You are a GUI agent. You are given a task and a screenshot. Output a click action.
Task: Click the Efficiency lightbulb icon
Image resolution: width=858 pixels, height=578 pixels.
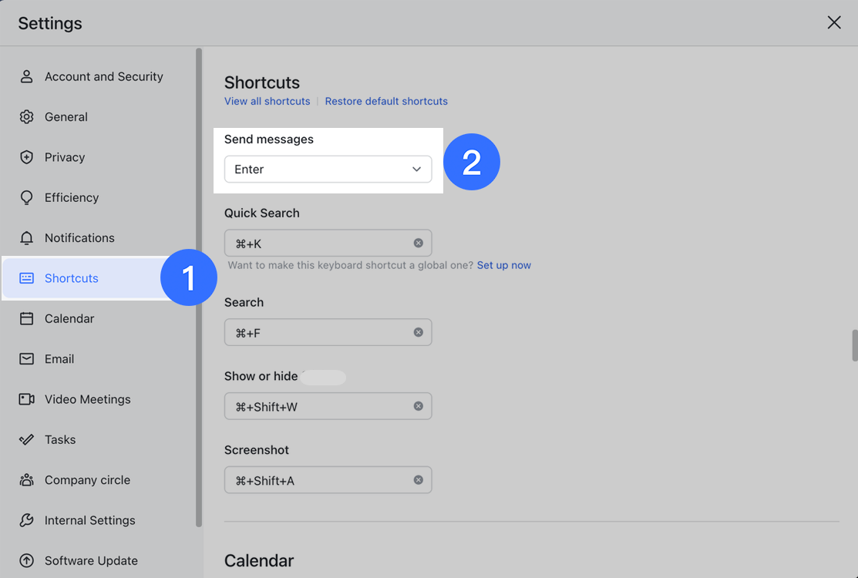pos(27,198)
